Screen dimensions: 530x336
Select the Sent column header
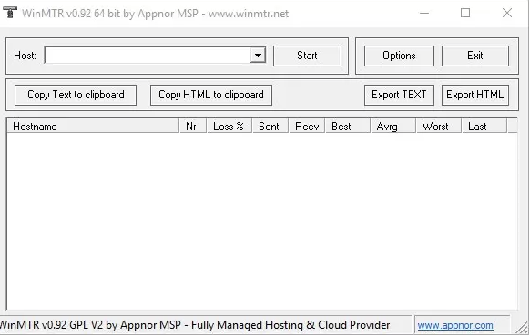click(270, 127)
